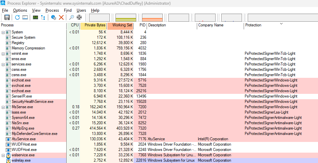Screen dimensions: 318x163
Task: Click the Intel(R) Corporation company cell
Action: (x=213, y=139)
